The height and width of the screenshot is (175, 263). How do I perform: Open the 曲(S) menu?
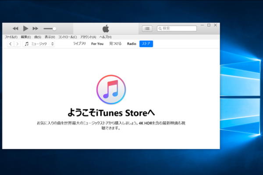[38, 37]
